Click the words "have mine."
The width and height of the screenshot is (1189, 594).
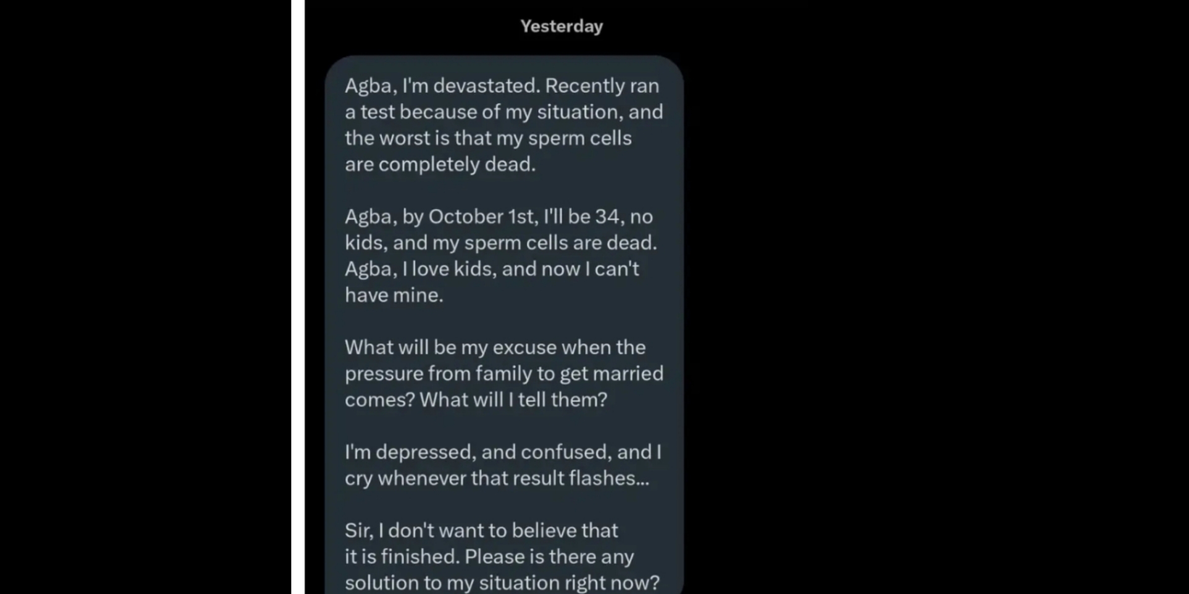point(394,295)
